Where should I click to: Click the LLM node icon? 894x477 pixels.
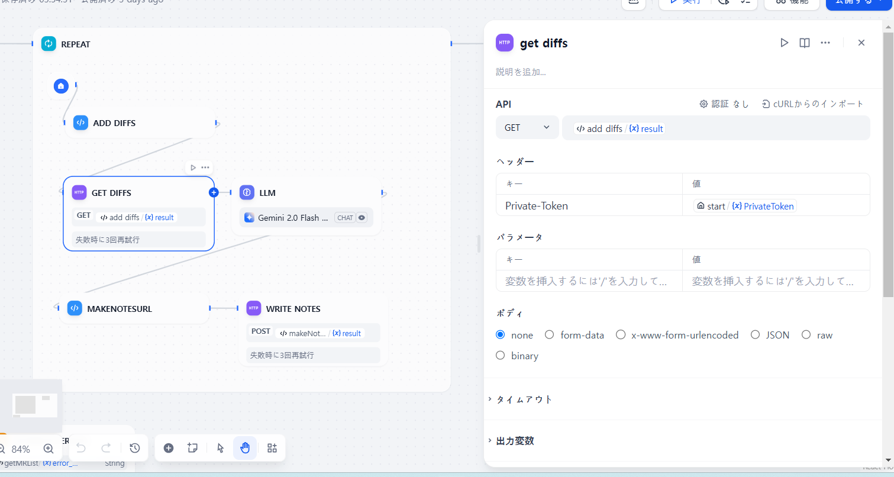tap(247, 192)
